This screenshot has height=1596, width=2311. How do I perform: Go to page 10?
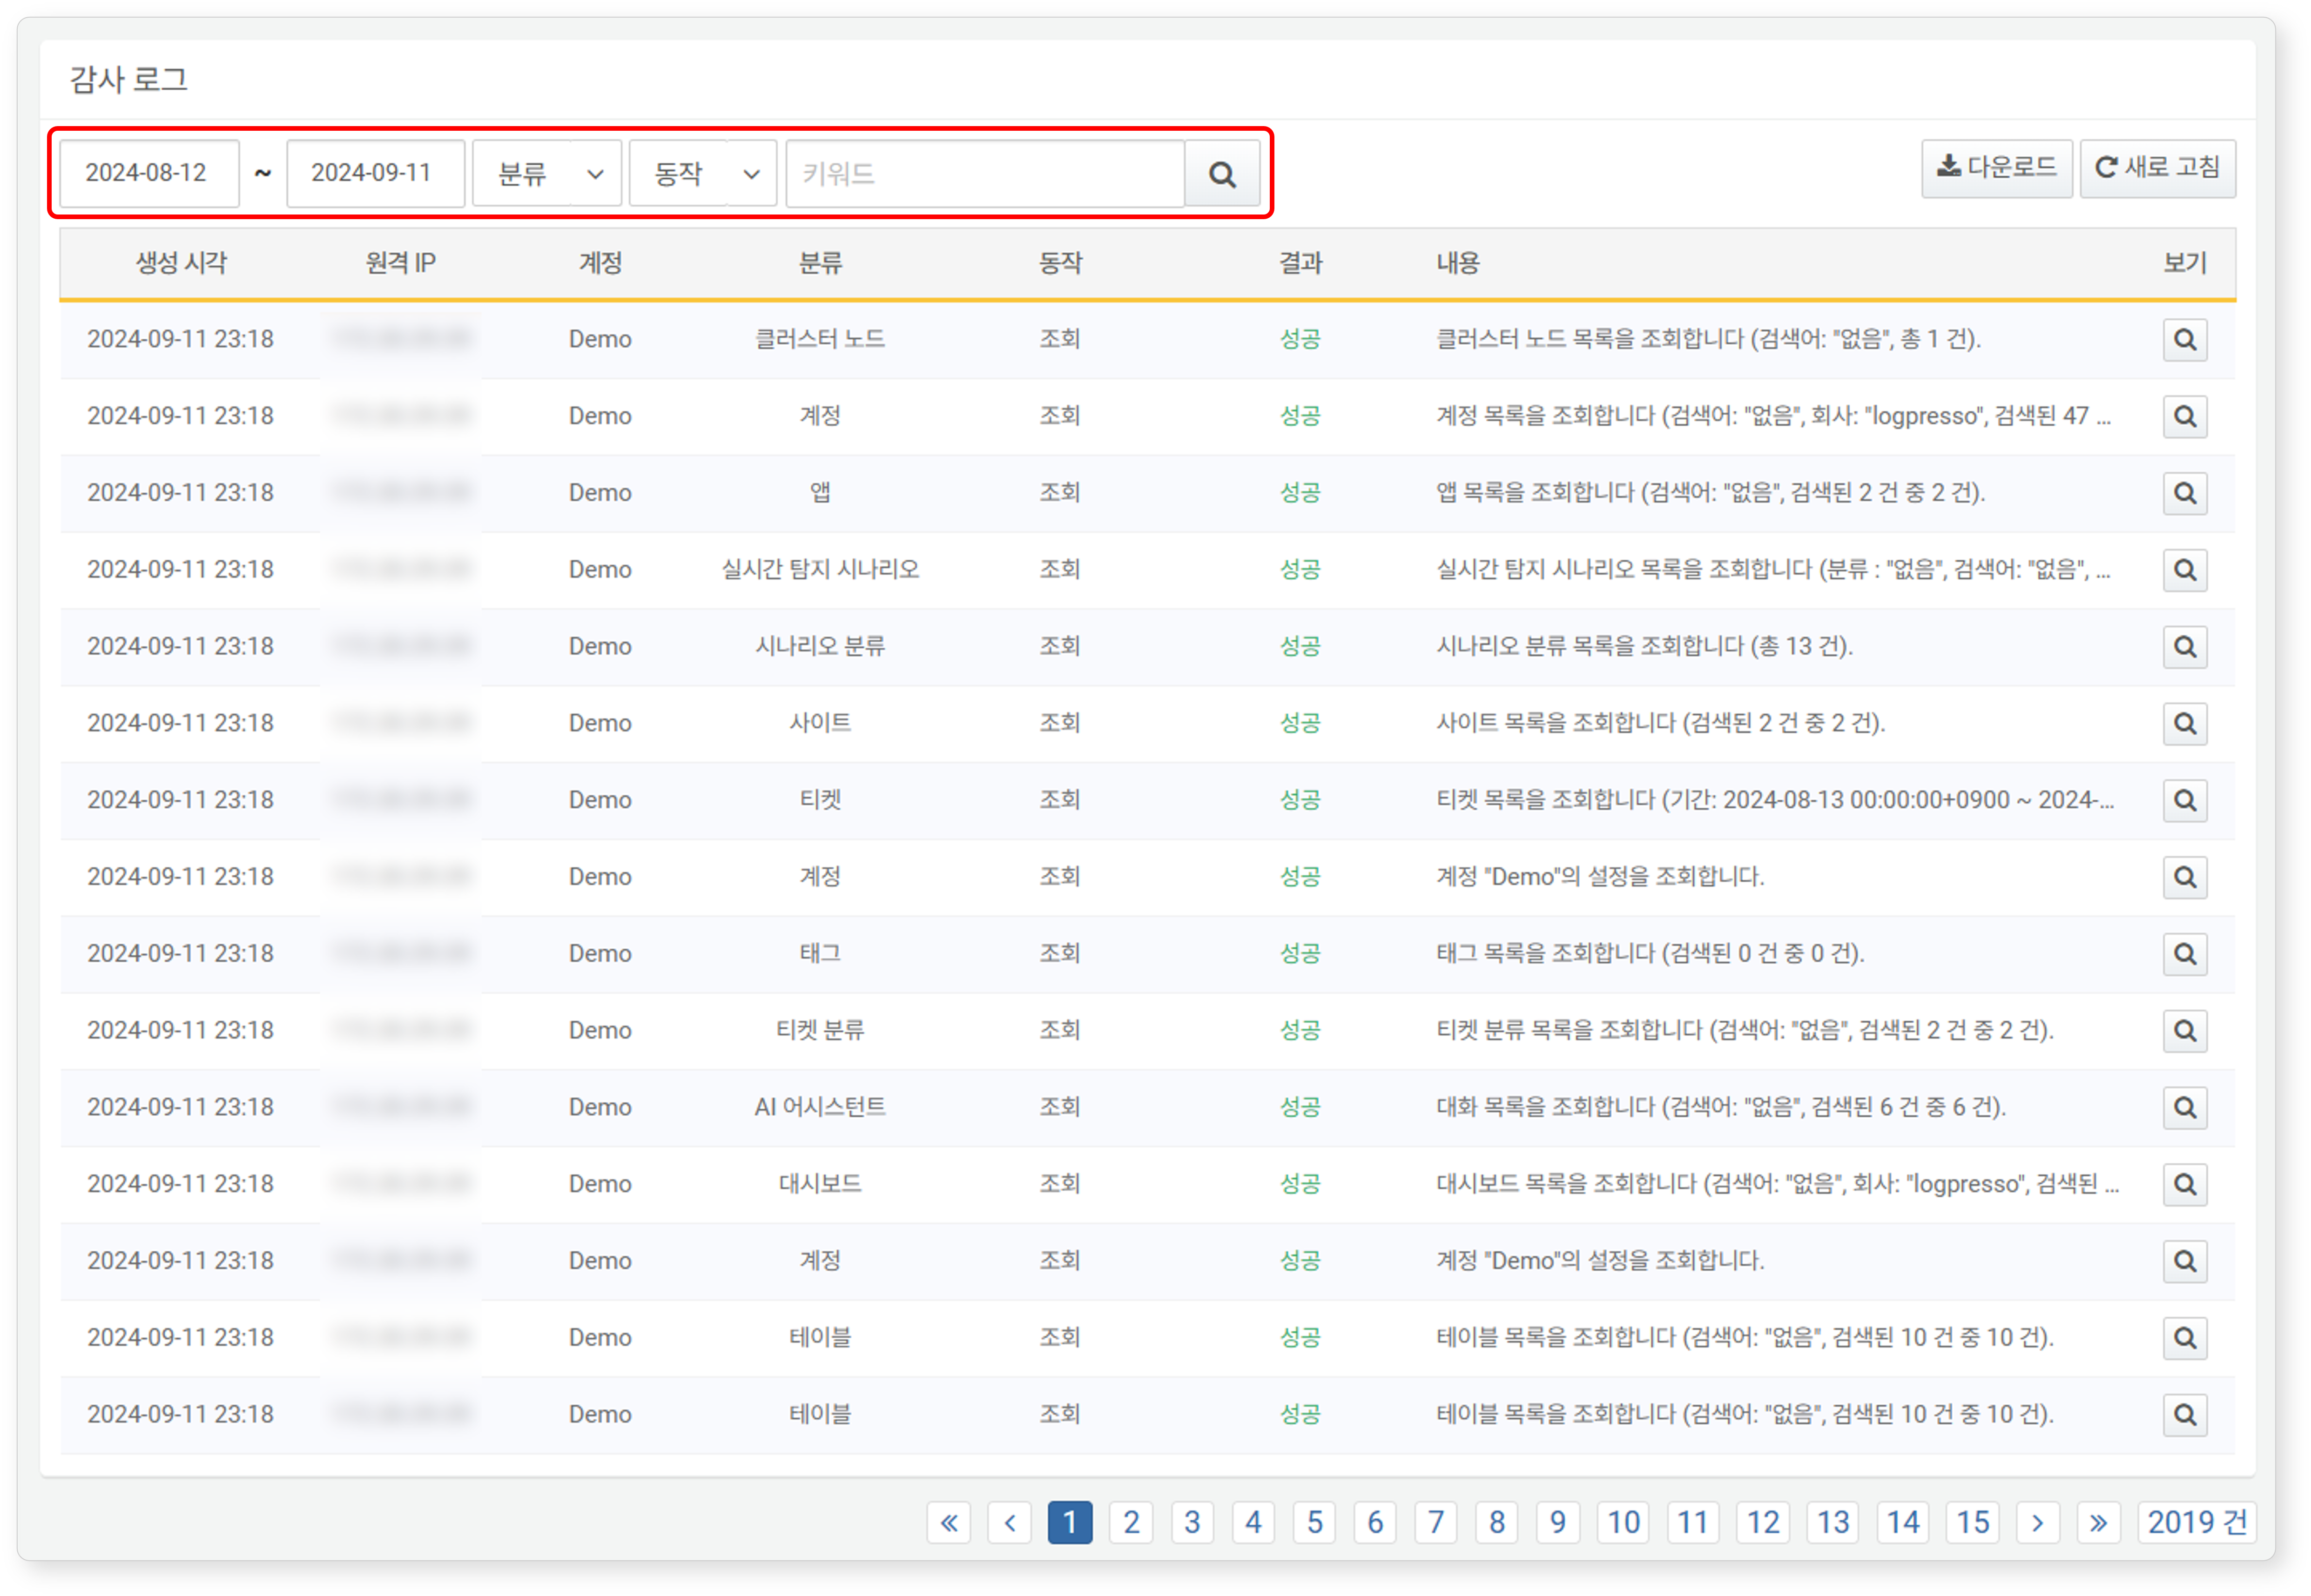[1624, 1522]
